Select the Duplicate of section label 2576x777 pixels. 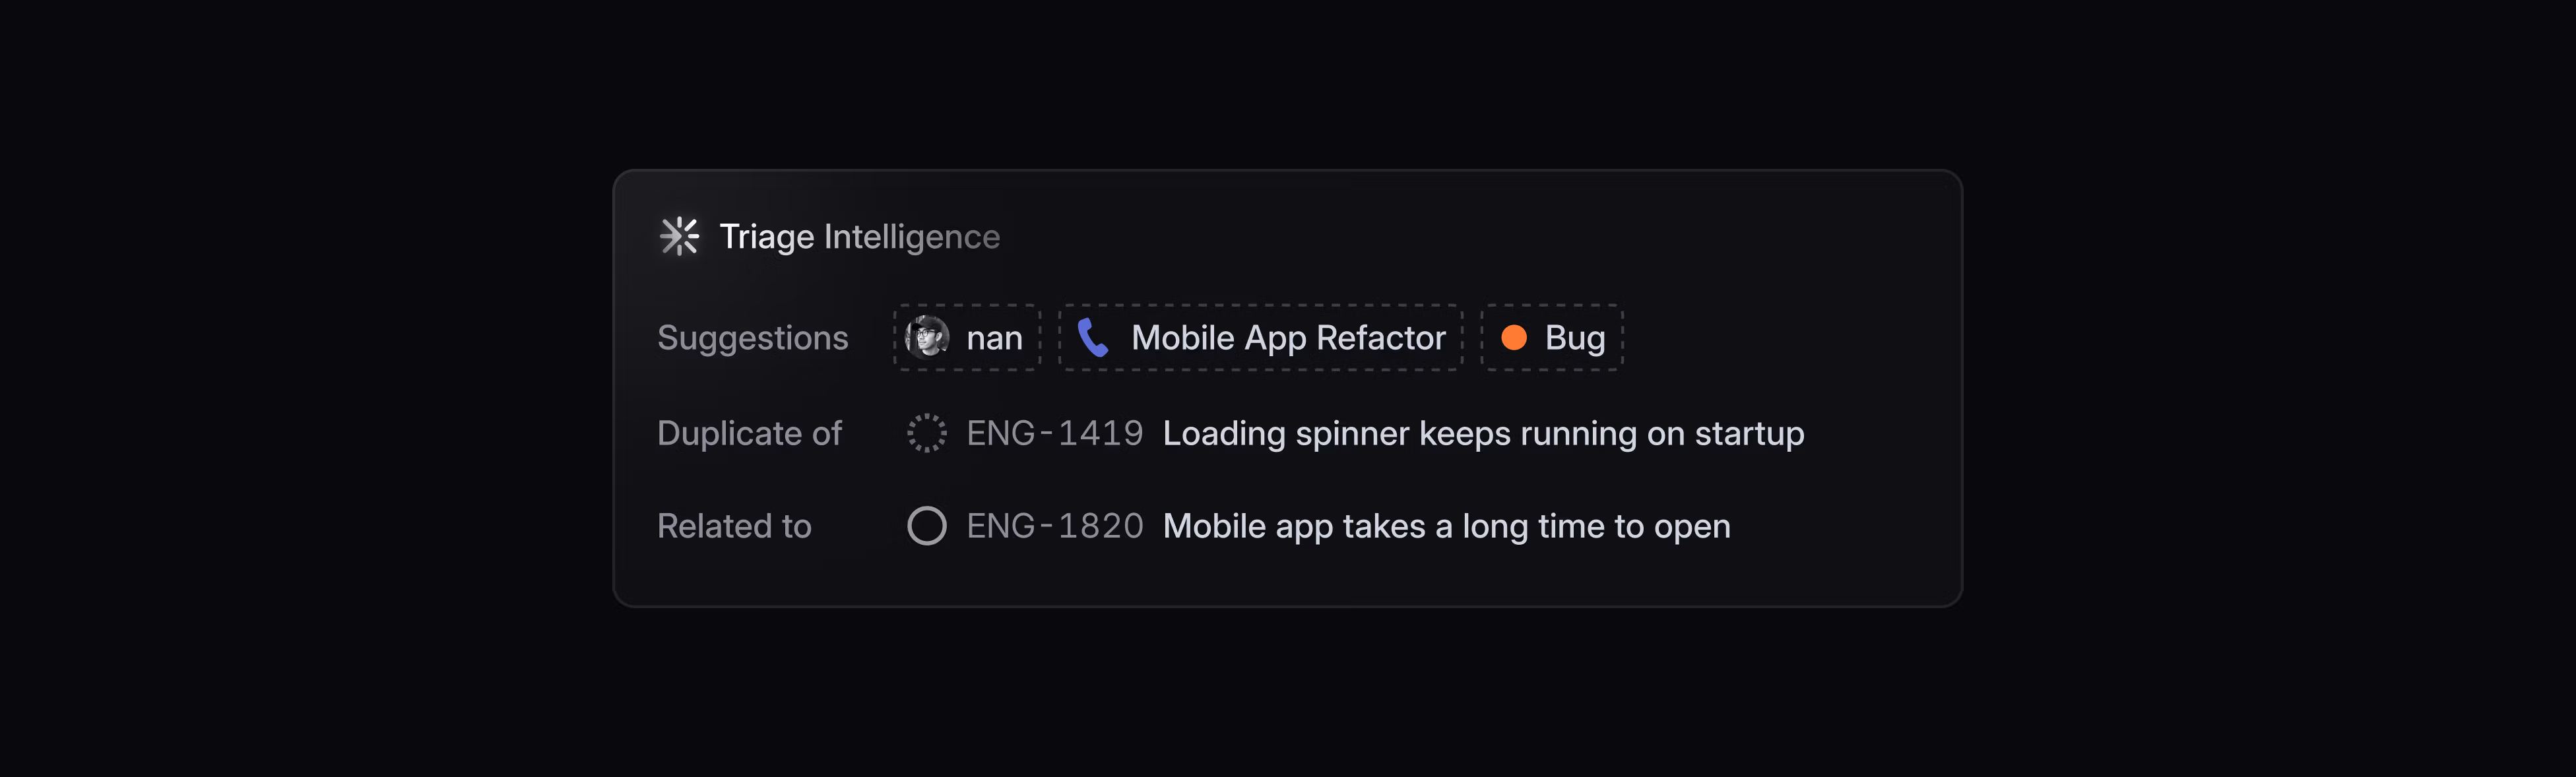(749, 433)
